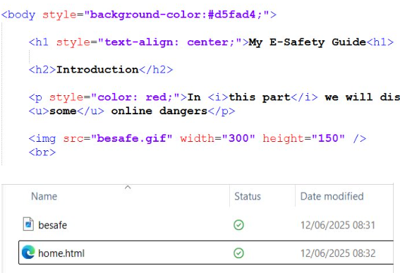Sort files by the Status column header
The height and width of the screenshot is (273, 400).
click(x=248, y=196)
